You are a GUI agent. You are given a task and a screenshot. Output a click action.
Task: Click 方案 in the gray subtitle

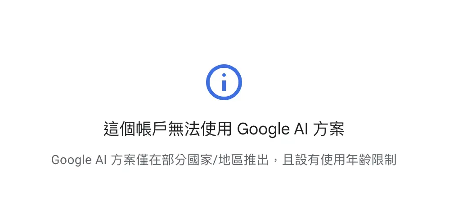(x=123, y=160)
